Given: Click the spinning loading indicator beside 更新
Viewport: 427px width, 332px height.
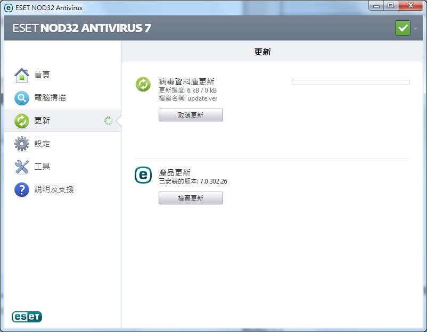Looking at the screenshot, I should 109,121.
